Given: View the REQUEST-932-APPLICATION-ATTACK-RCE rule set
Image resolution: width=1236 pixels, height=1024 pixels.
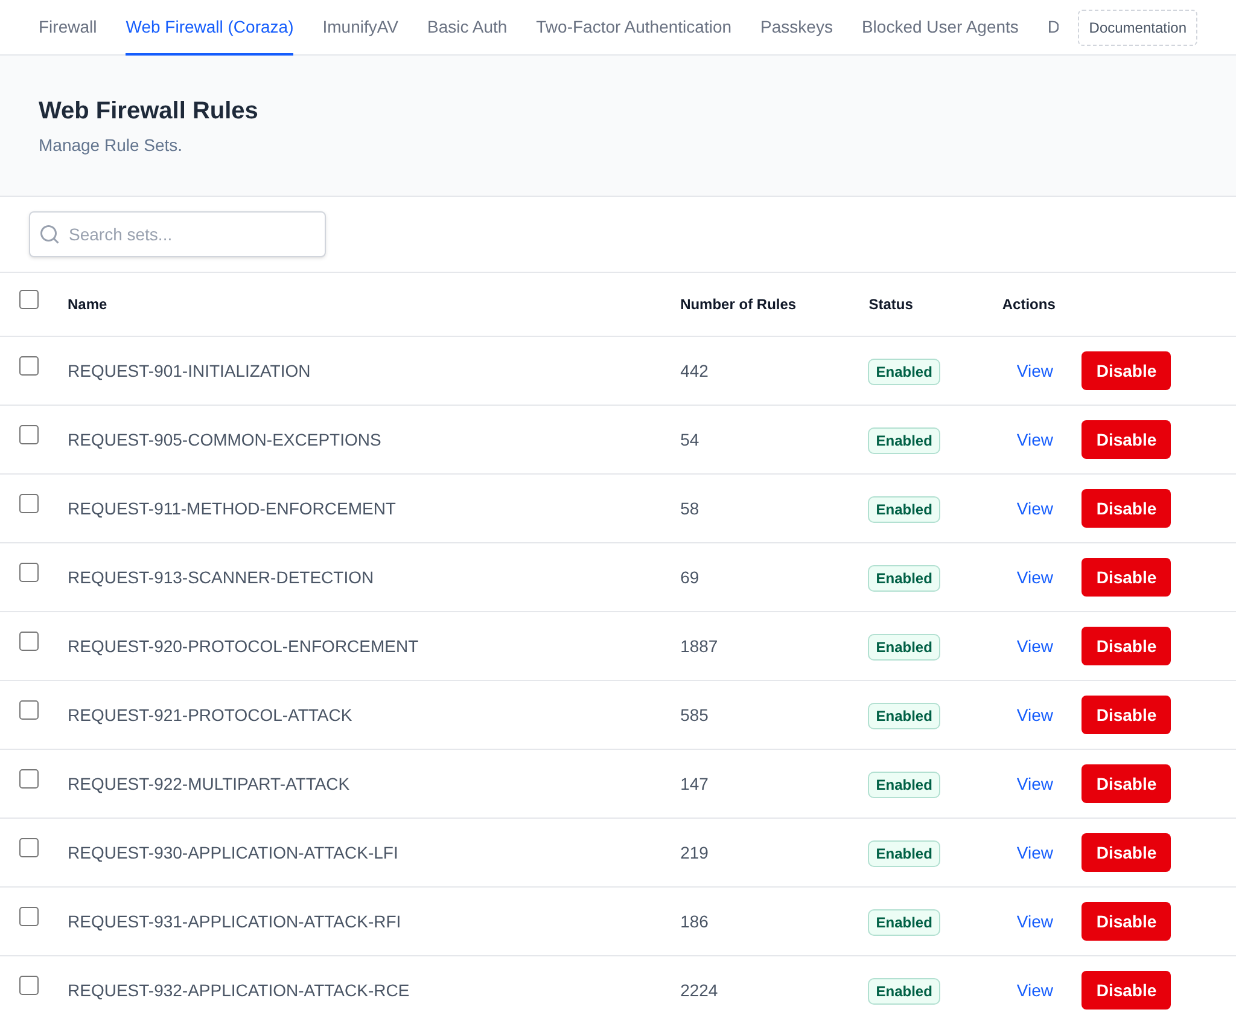Looking at the screenshot, I should pyautogui.click(x=1034, y=990).
